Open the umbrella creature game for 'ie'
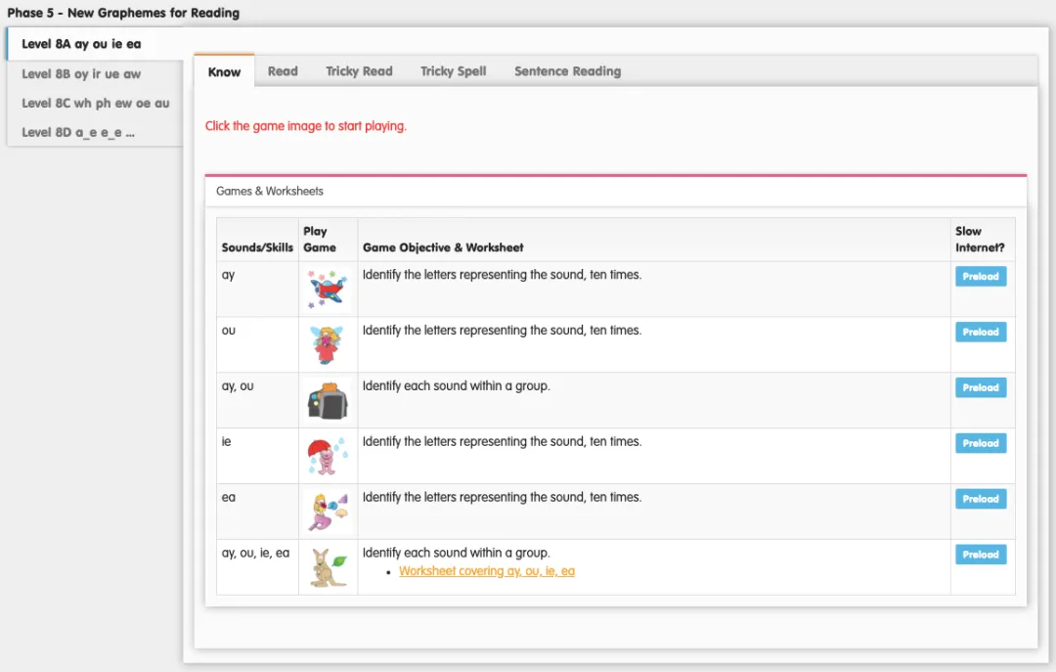The width and height of the screenshot is (1056, 672). pos(328,456)
